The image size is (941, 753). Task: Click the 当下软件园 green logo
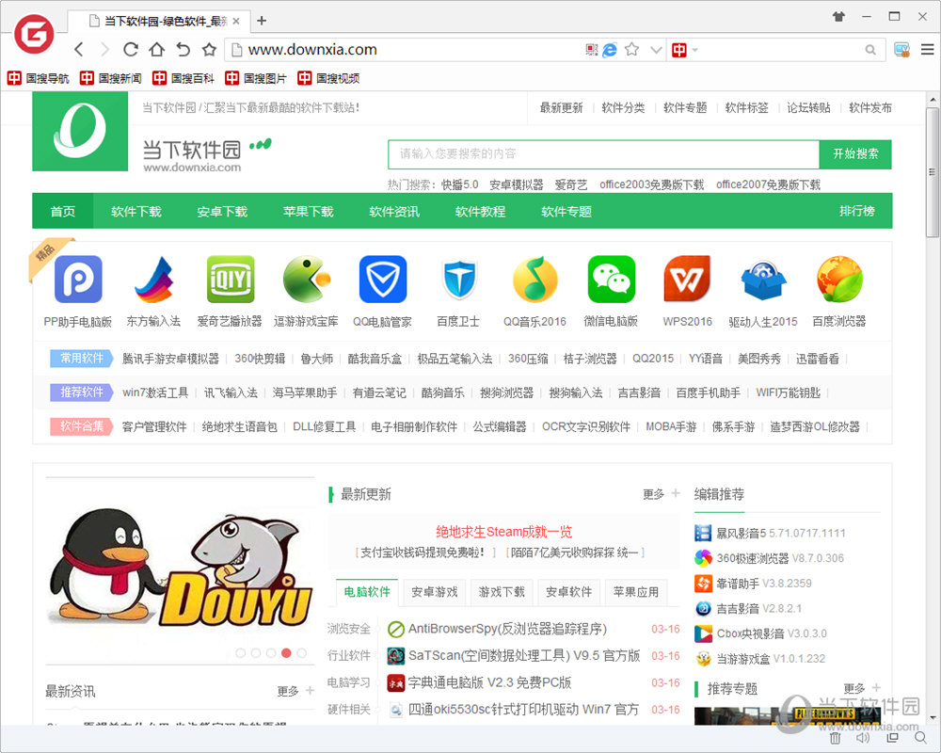(x=80, y=132)
